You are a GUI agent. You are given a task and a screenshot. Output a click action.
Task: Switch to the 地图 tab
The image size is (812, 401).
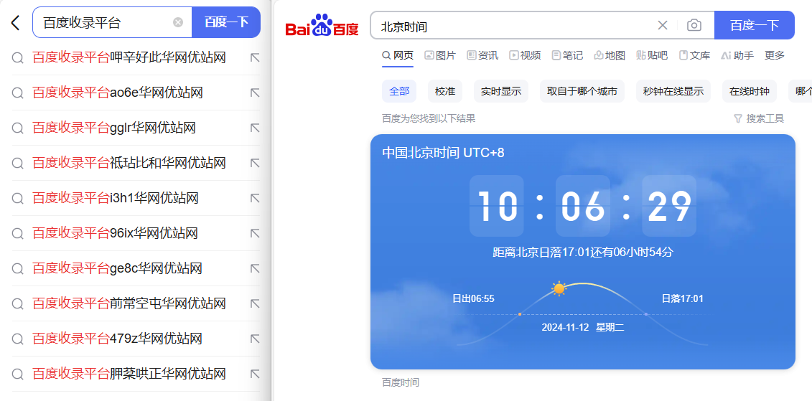click(610, 55)
